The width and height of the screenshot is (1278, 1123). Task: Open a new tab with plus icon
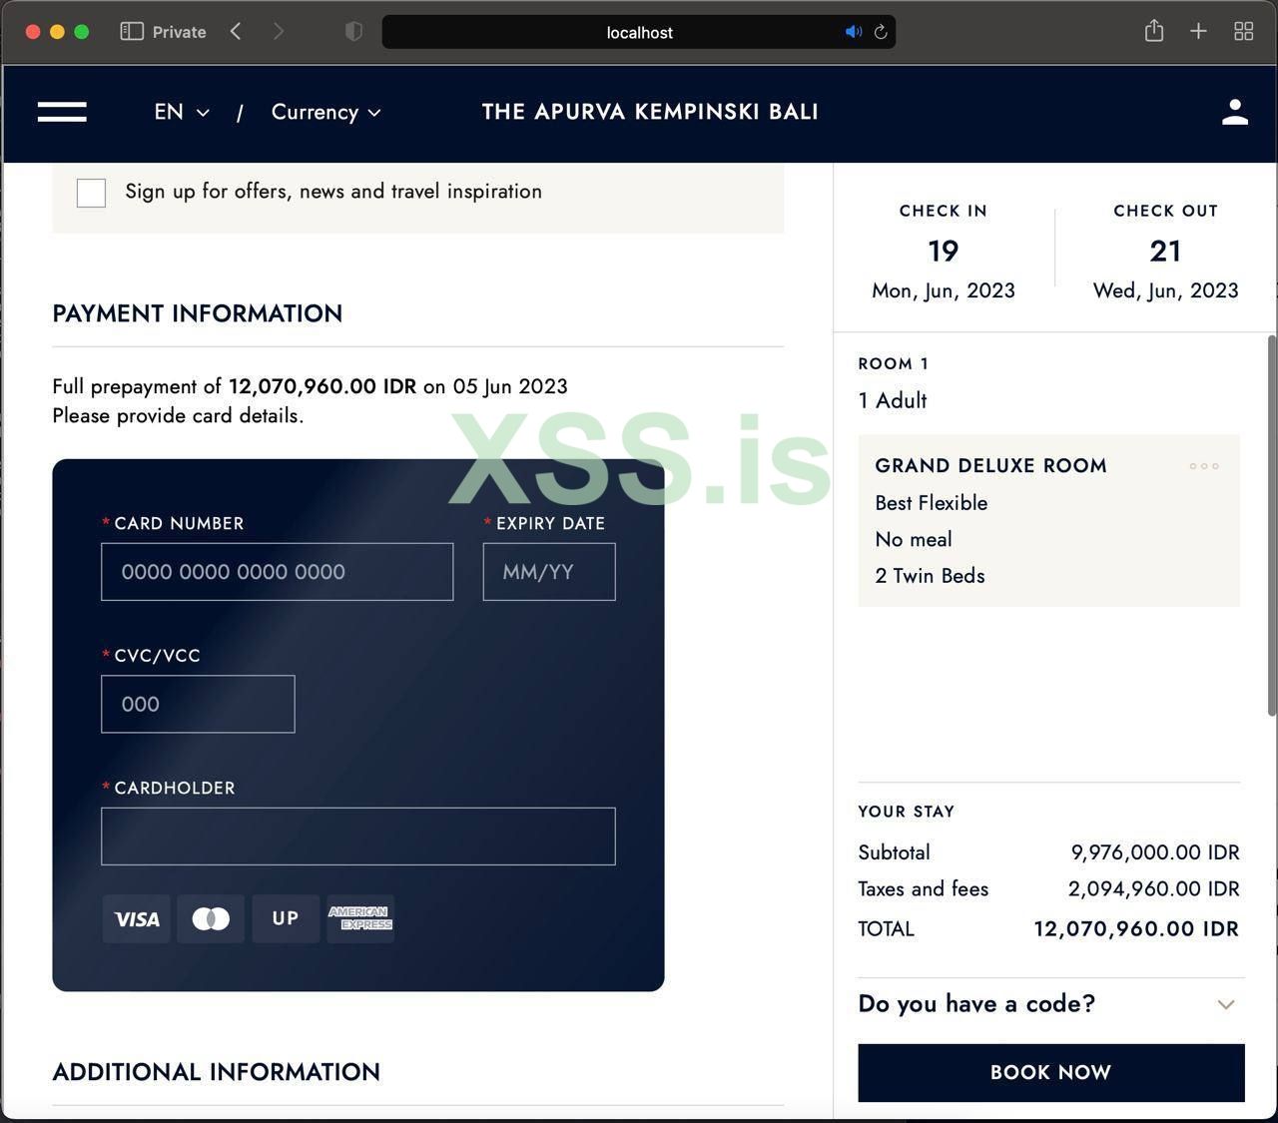tap(1198, 32)
